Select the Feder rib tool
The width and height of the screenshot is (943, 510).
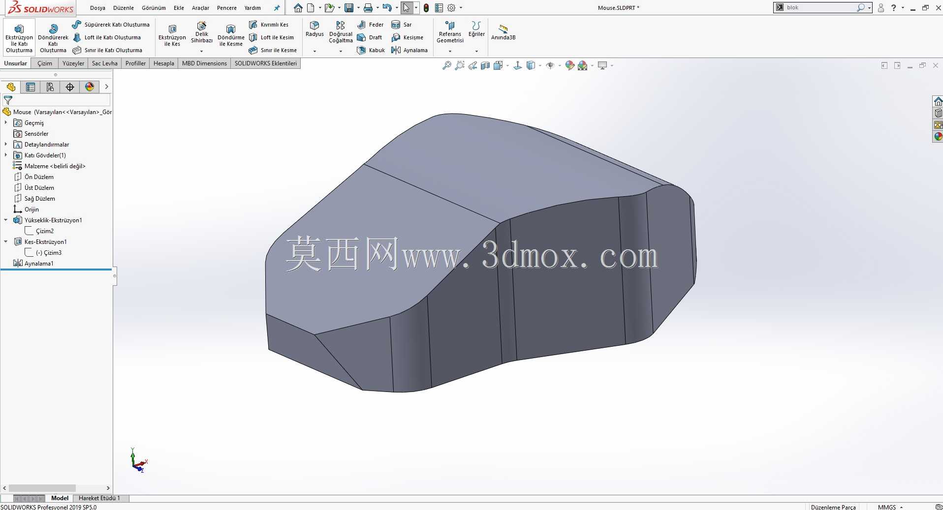370,25
